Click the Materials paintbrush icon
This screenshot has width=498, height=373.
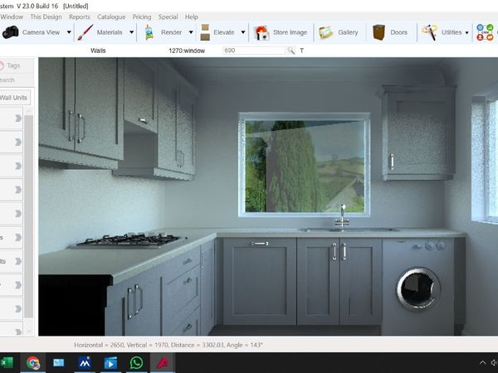pyautogui.click(x=85, y=32)
